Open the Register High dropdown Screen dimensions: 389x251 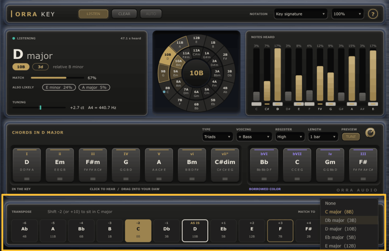(x=290, y=137)
